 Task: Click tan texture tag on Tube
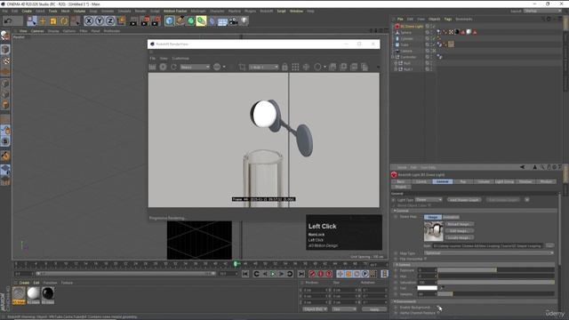click(x=451, y=44)
